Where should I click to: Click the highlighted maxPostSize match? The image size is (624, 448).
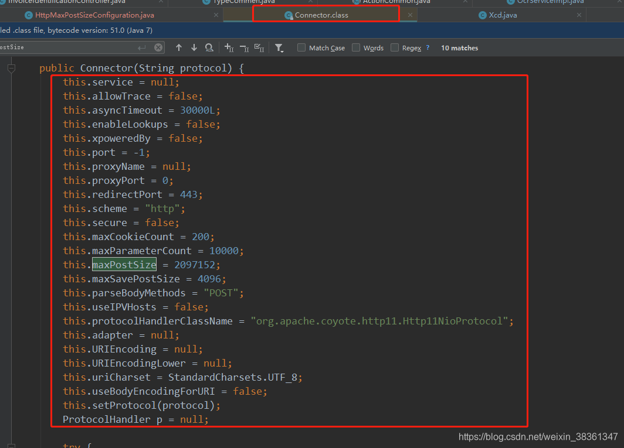coord(124,264)
